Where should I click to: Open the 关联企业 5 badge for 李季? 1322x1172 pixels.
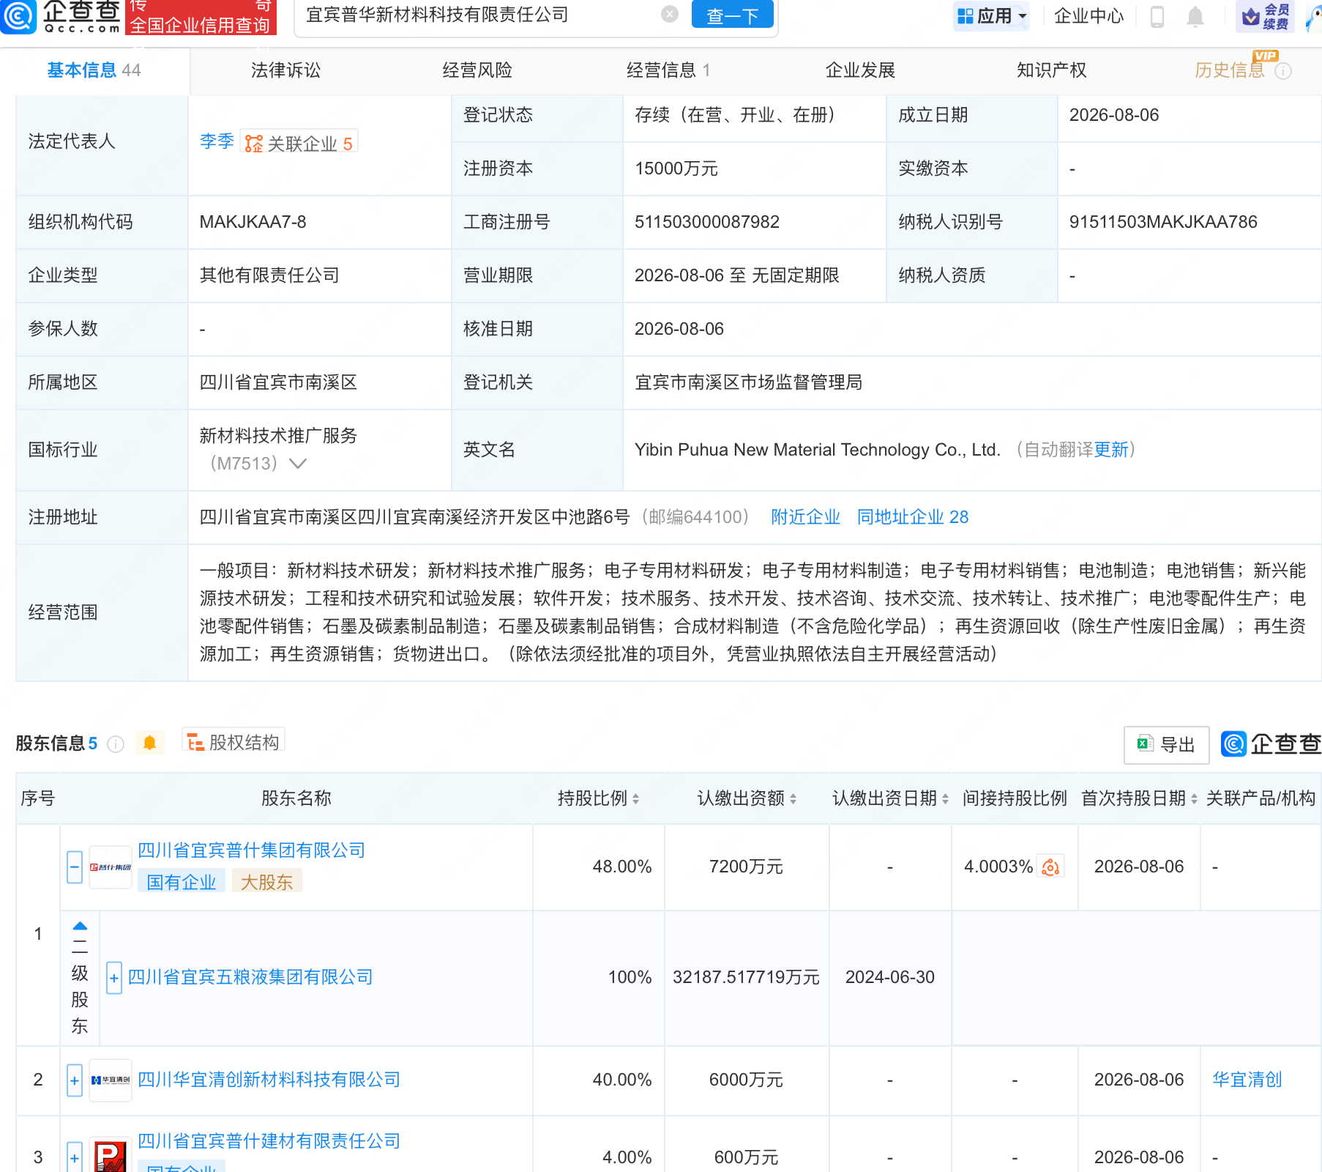(299, 143)
